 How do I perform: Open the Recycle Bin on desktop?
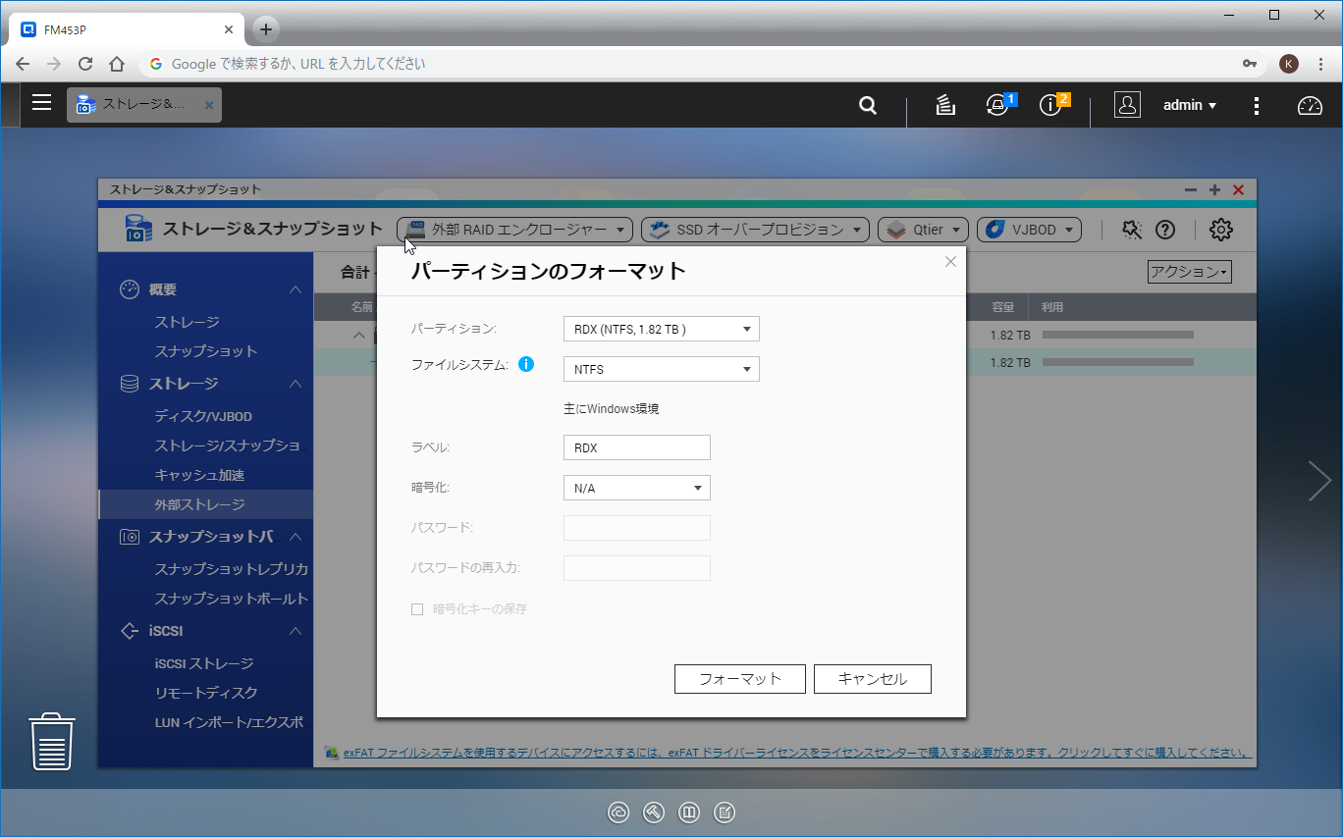pos(52,742)
